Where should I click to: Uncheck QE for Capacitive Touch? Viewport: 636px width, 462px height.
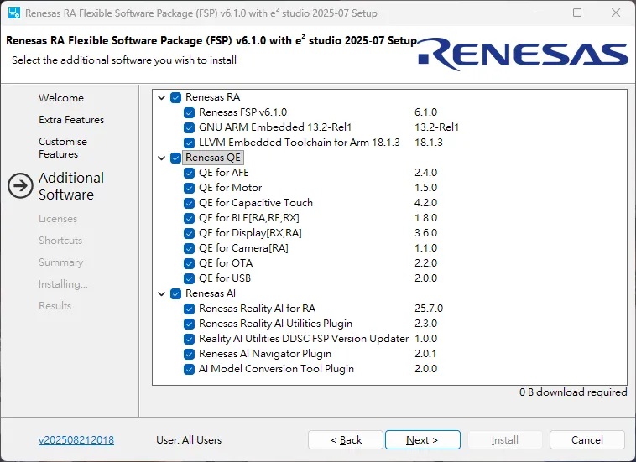[x=190, y=203]
